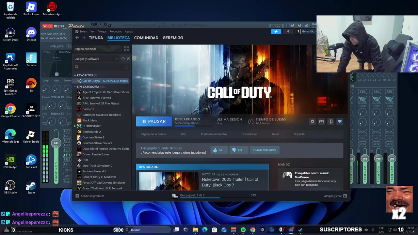Choose Quizás más tarde

265,150
